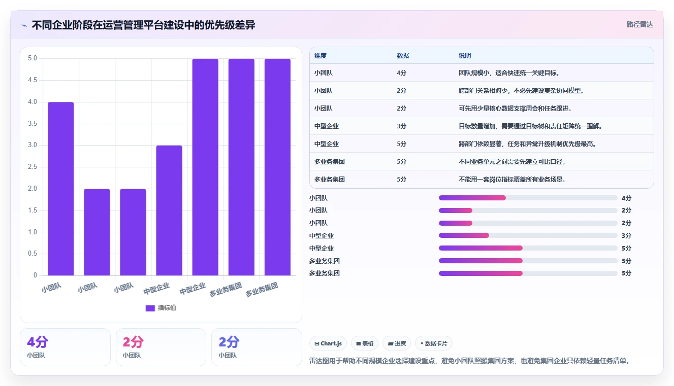Click the 4.5 tick label on the y-axis
674x386 pixels.
point(33,80)
